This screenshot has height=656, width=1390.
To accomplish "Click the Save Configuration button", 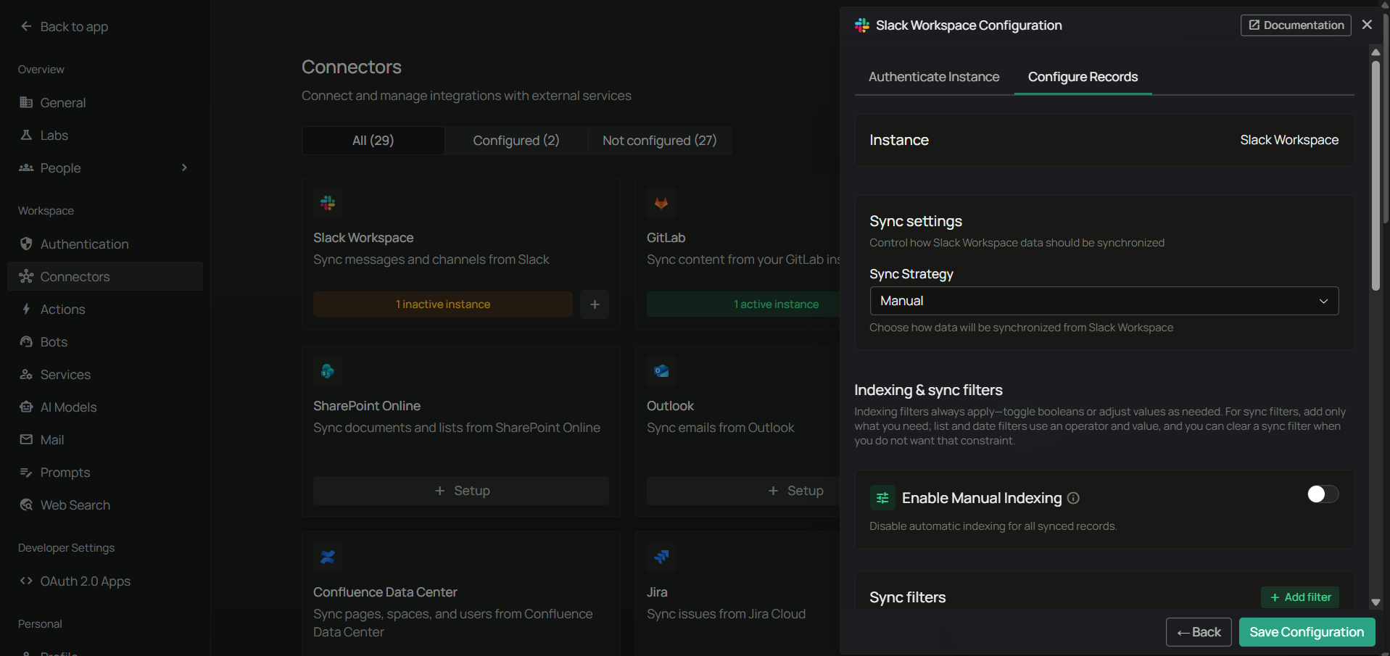I will 1307,632.
